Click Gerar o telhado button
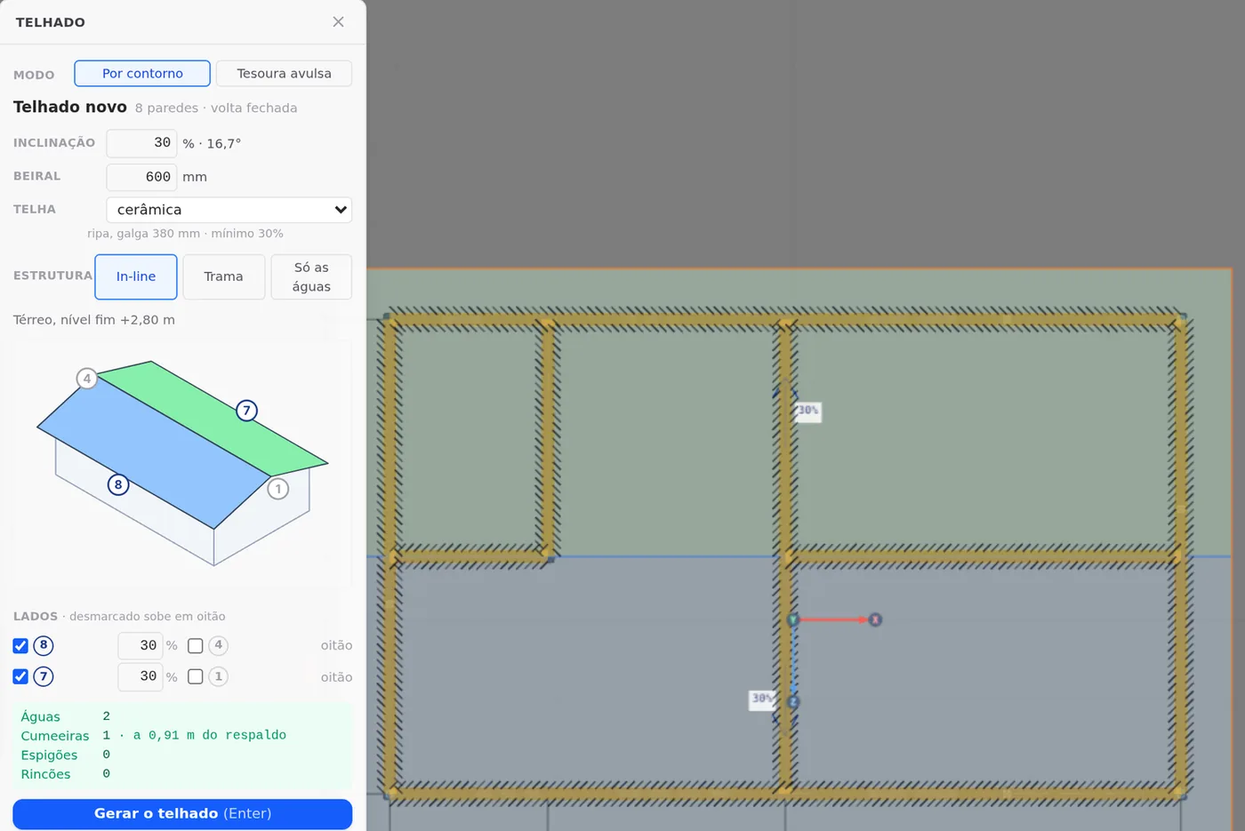 click(x=182, y=814)
